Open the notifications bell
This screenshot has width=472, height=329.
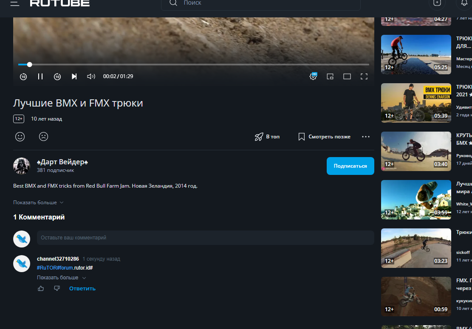coord(464,3)
